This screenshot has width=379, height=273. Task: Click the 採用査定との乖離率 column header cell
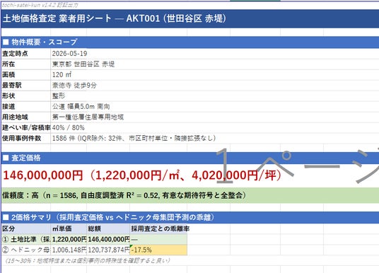158,228
